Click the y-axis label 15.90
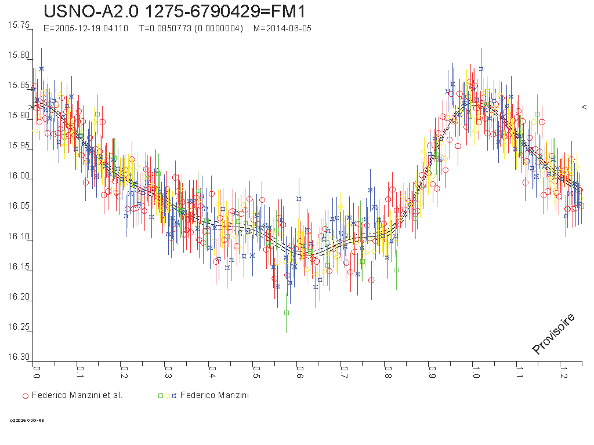This screenshot has width=594, height=445. 19,115
